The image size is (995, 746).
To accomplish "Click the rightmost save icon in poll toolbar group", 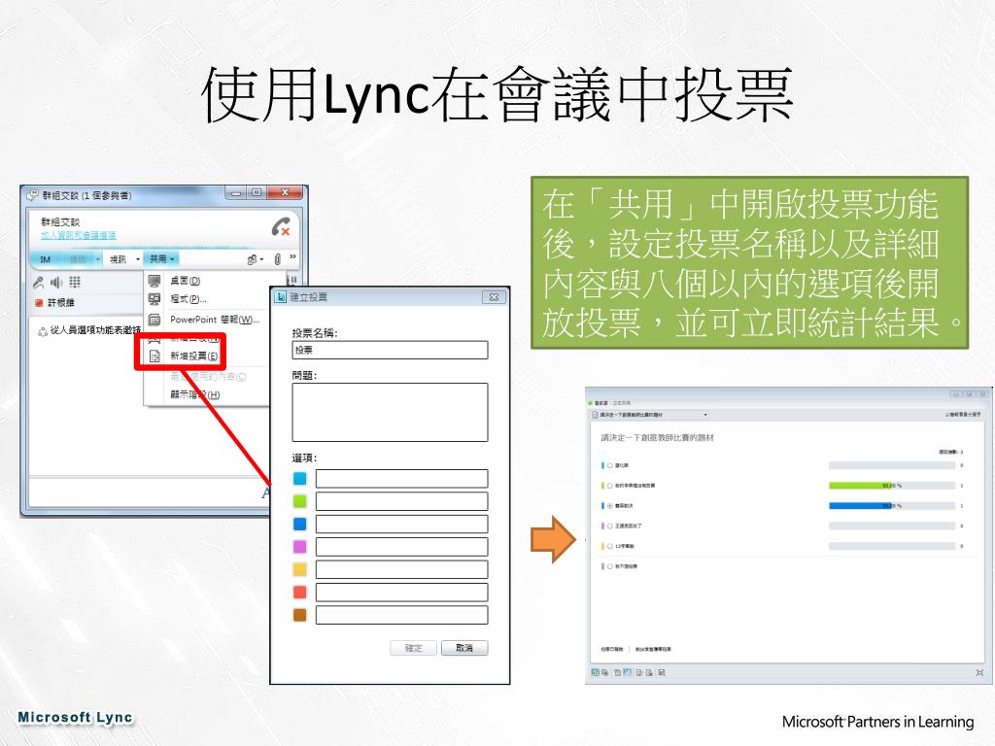I will click(x=661, y=672).
